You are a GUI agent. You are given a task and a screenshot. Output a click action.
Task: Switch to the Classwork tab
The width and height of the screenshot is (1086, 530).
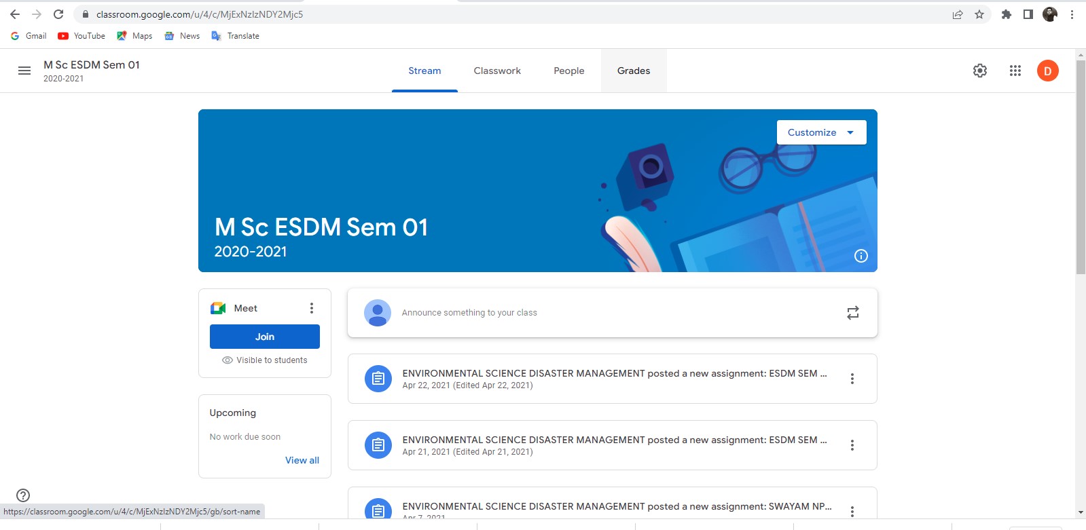click(497, 71)
